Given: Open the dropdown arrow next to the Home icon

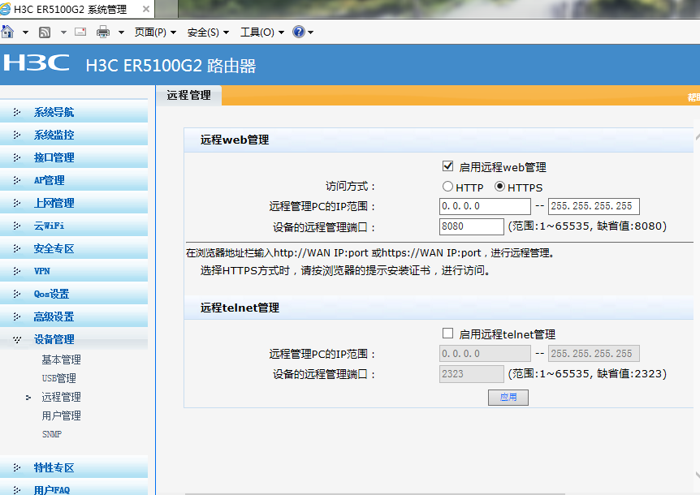Looking at the screenshot, I should pos(25,32).
